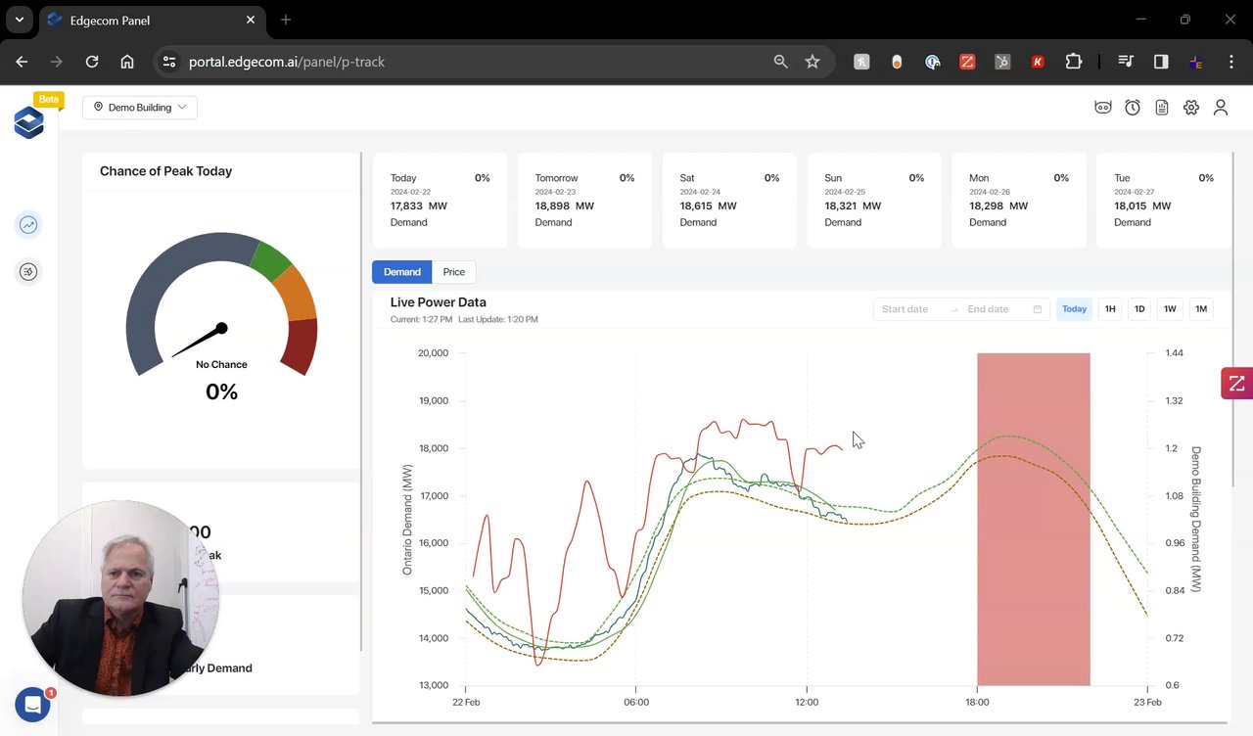Open the chat support bubble
Image resolution: width=1253 pixels, height=736 pixels.
pos(32,704)
